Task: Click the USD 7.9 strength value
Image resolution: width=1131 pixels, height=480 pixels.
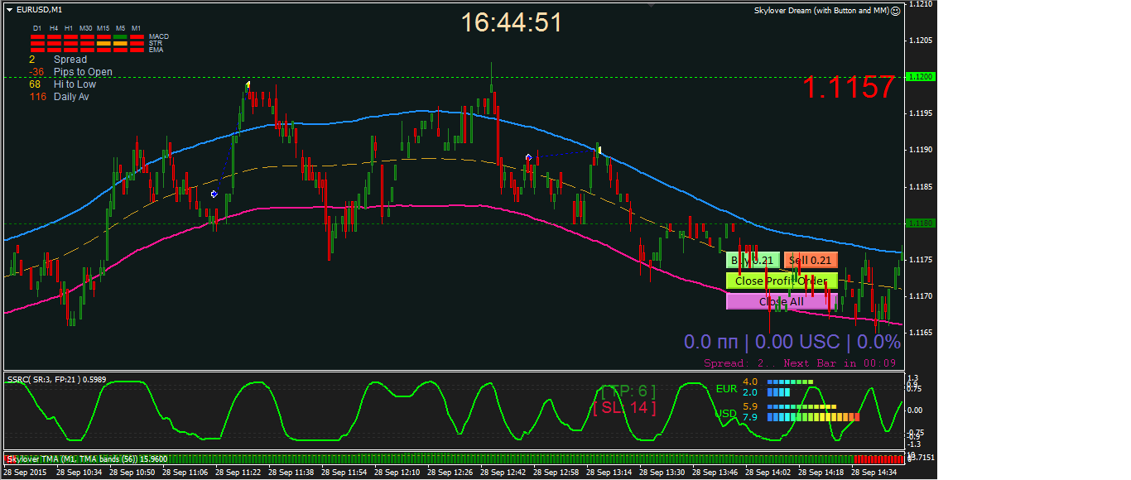Action: tap(750, 417)
